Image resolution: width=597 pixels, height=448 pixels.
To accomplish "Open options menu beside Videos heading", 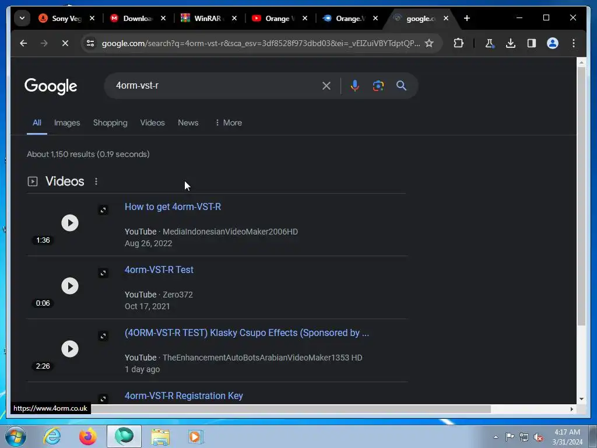I will (x=96, y=182).
